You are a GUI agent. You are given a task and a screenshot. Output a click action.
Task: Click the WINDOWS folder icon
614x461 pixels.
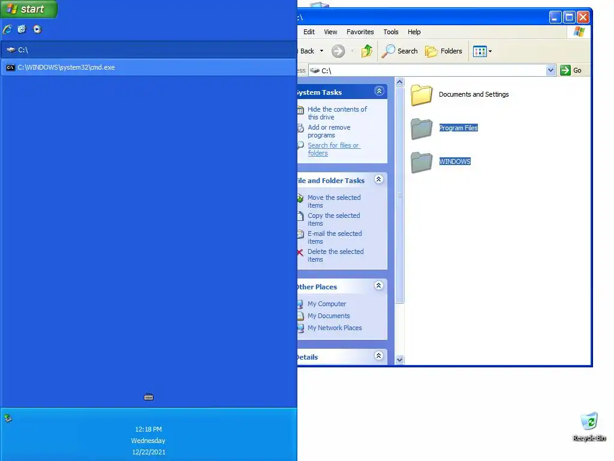click(422, 163)
